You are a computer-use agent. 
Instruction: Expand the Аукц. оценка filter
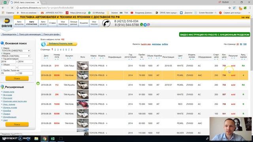[9, 105]
